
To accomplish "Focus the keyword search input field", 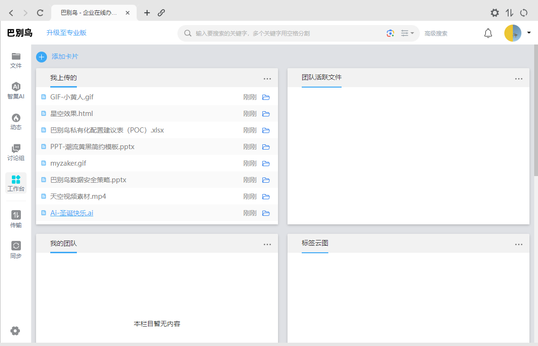I will [288, 33].
